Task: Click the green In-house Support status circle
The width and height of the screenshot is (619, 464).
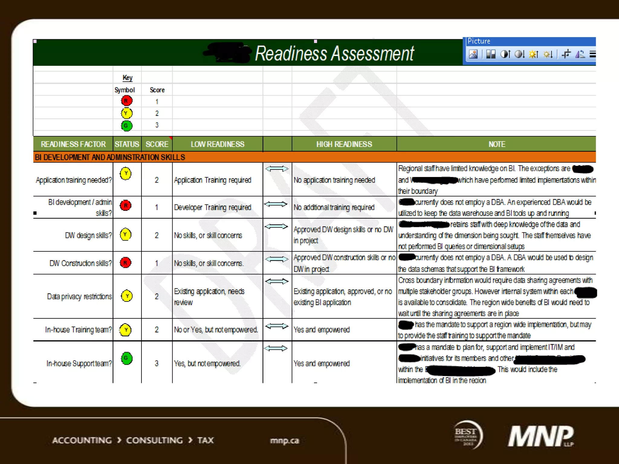Action: pos(127,358)
